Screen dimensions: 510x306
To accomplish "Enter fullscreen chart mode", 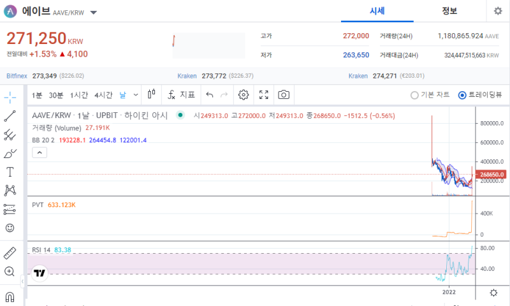I will [264, 94].
